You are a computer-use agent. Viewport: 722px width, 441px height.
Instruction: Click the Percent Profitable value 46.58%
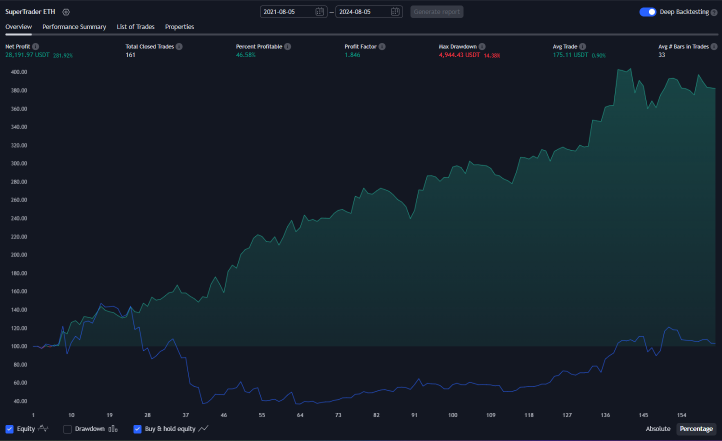245,55
